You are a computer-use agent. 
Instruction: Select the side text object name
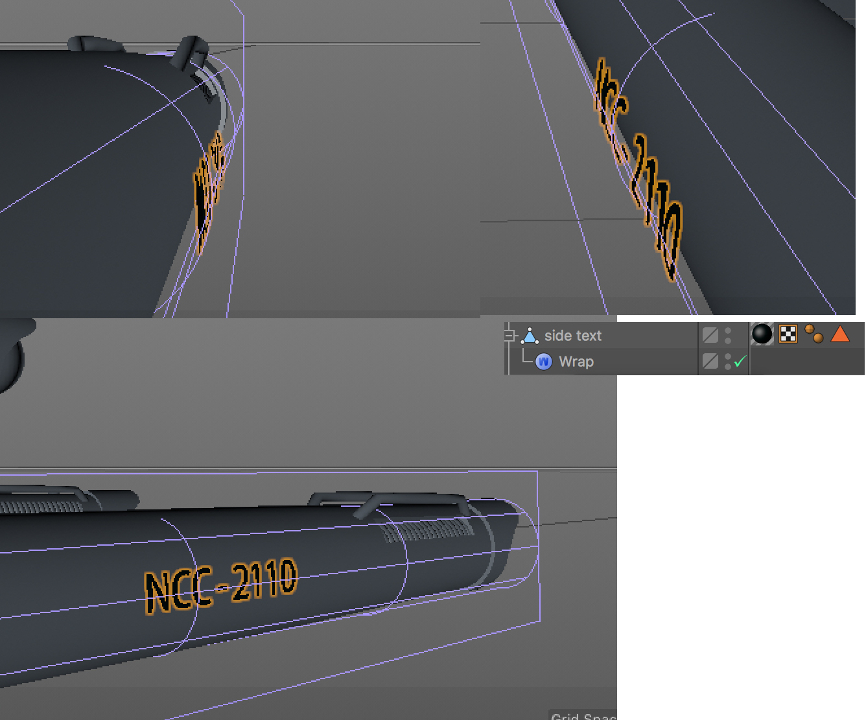tap(572, 336)
